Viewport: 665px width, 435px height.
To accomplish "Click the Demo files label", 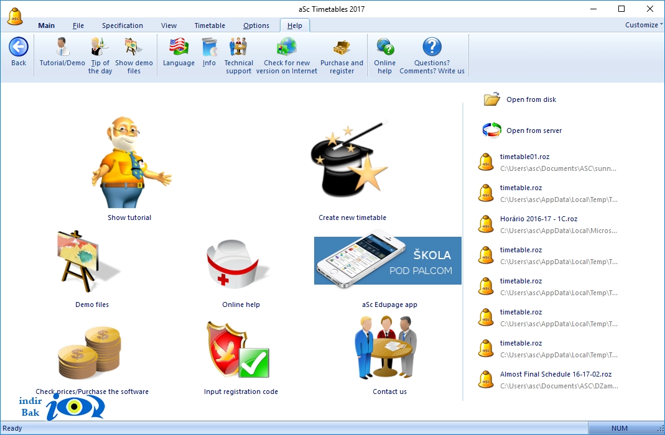I will click(92, 304).
